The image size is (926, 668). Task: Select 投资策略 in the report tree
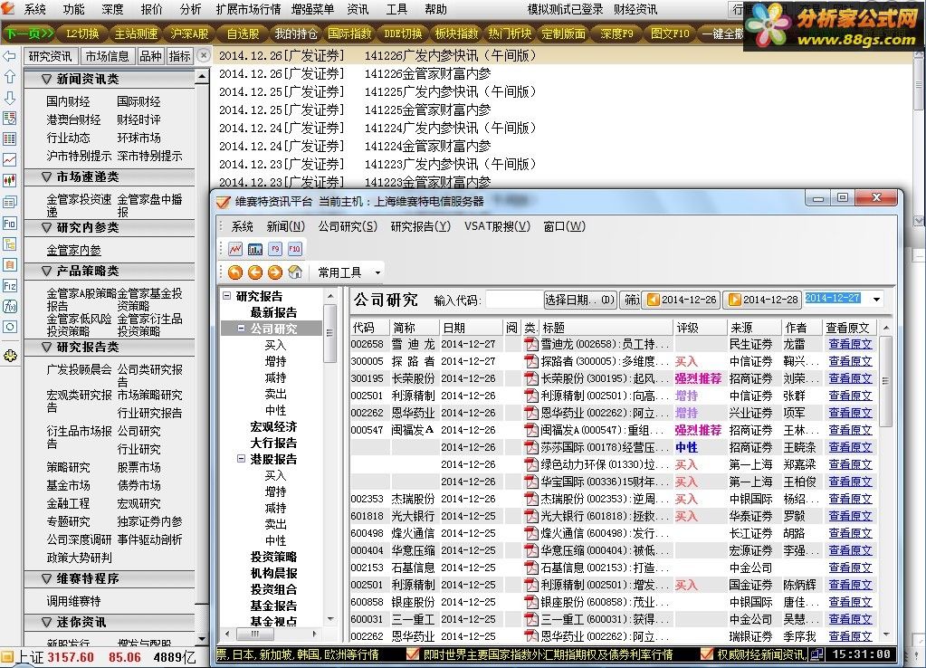pos(273,557)
